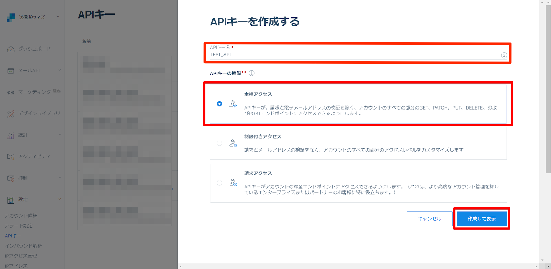Click info icon beside APIキーの権限 label

252,73
